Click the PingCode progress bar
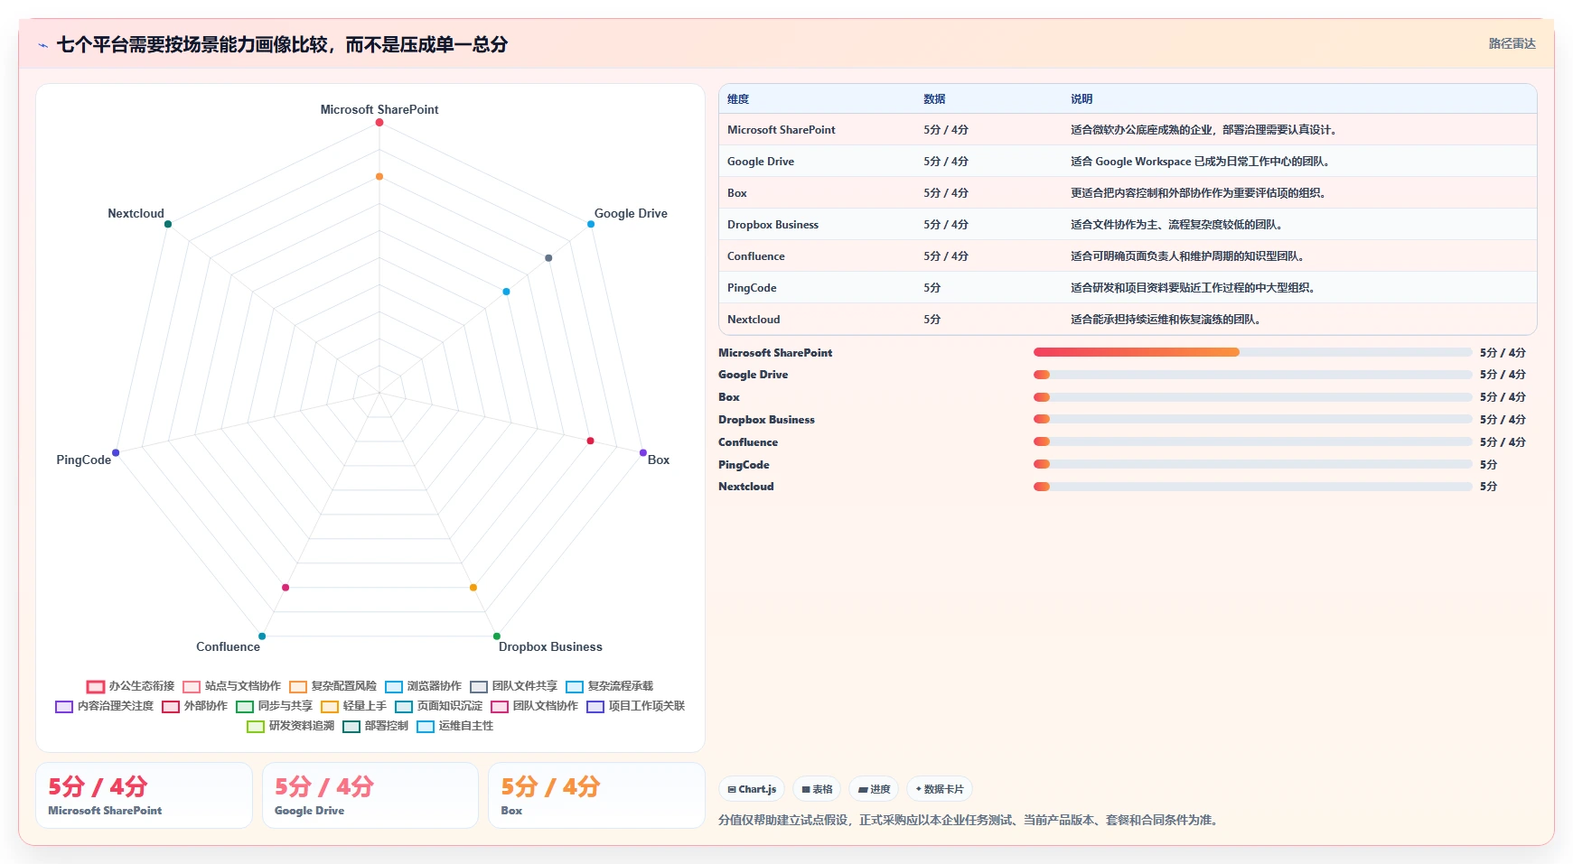The height and width of the screenshot is (864, 1573). (1252, 464)
